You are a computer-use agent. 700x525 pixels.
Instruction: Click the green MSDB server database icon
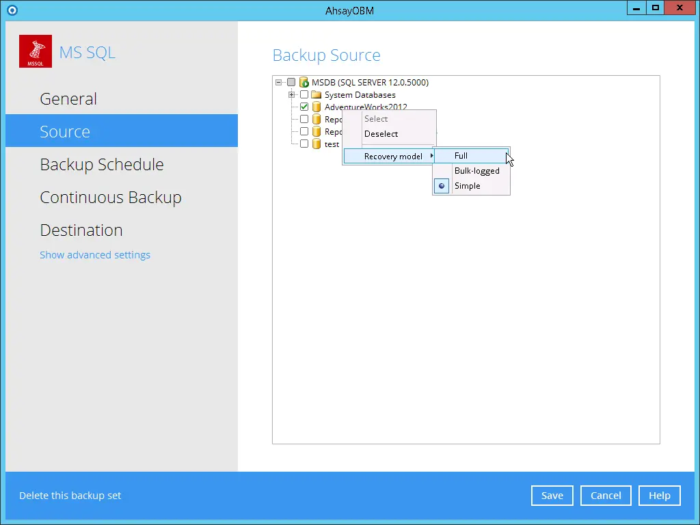tap(305, 81)
